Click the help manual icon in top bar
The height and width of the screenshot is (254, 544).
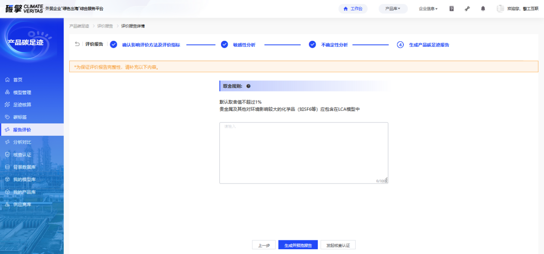(x=452, y=9)
